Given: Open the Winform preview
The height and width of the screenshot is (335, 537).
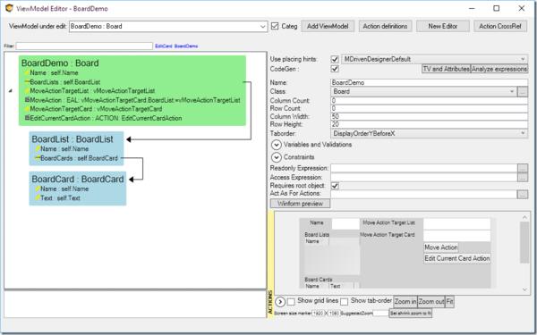Looking at the screenshot, I should tap(300, 204).
